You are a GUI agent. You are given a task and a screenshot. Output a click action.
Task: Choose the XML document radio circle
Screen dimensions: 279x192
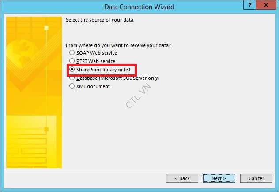[72, 86]
